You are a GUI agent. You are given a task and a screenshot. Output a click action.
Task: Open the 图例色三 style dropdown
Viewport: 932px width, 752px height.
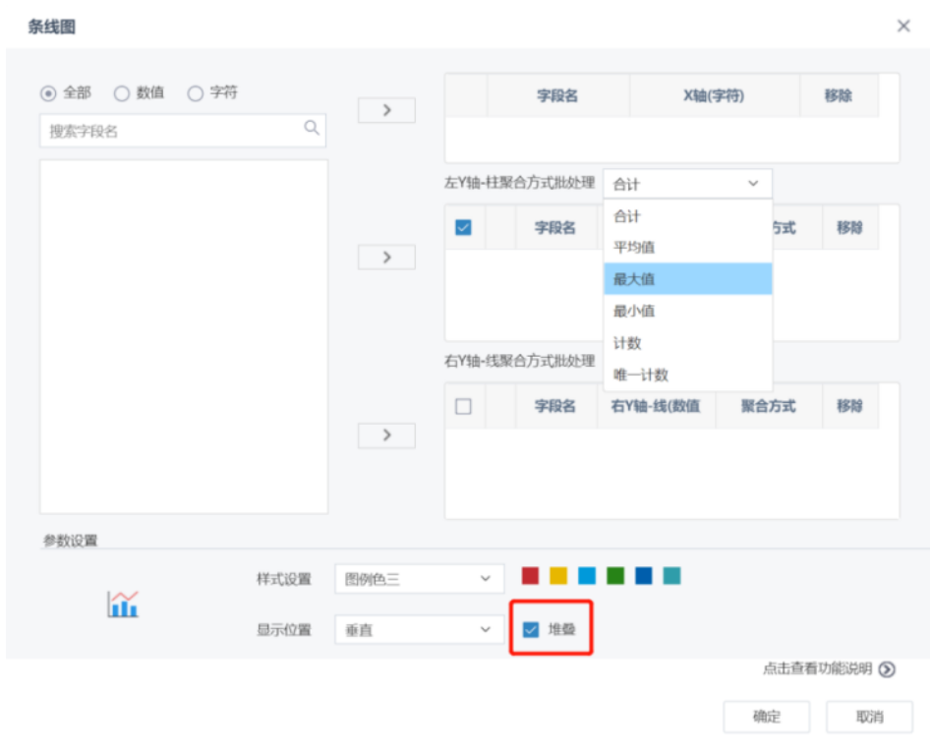419,578
